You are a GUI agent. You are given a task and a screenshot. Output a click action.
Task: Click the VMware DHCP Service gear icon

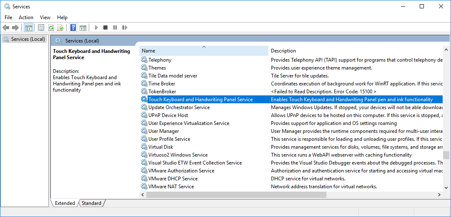coord(144,179)
